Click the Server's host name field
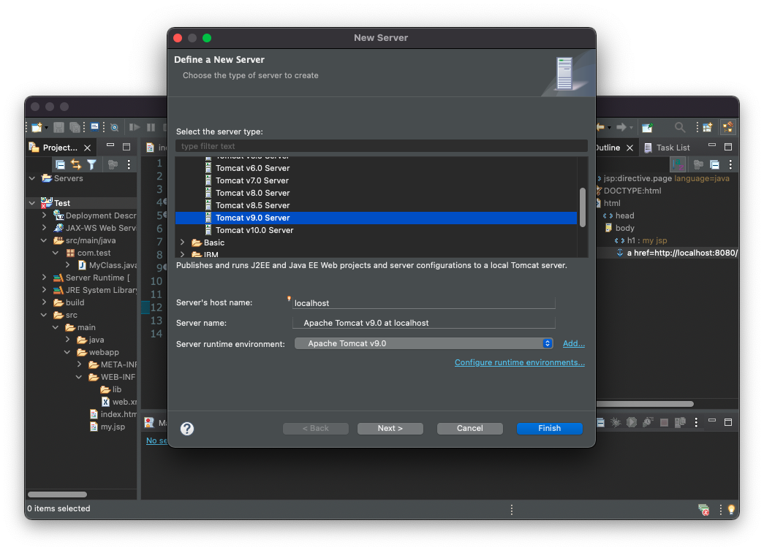 coord(423,302)
